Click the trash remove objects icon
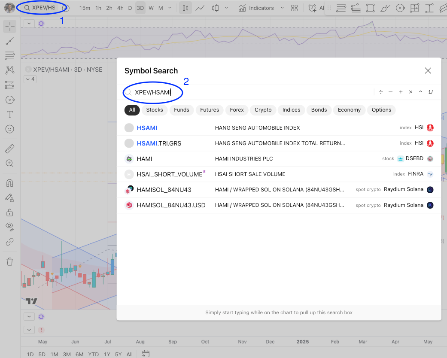Image resolution: width=447 pixels, height=358 pixels. [x=10, y=262]
